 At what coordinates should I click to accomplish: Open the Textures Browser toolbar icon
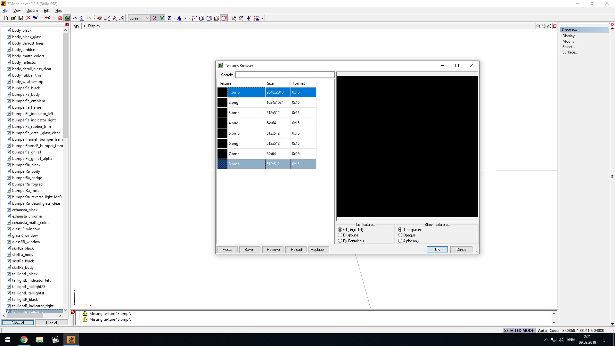pyautogui.click(x=67, y=18)
